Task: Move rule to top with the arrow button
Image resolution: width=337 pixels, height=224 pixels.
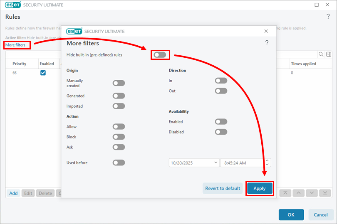Action: pyautogui.click(x=285, y=193)
